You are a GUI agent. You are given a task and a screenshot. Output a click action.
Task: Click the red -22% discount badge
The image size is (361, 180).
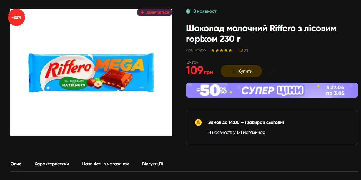16,17
